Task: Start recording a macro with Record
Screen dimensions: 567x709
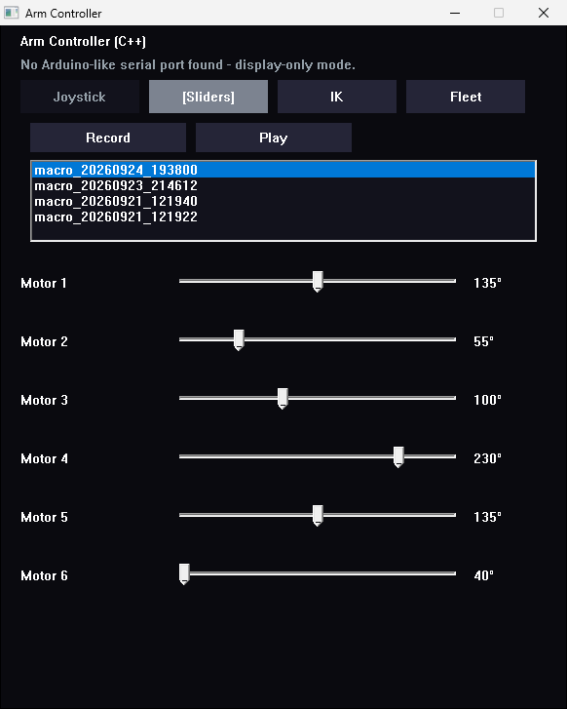Action: 108,138
